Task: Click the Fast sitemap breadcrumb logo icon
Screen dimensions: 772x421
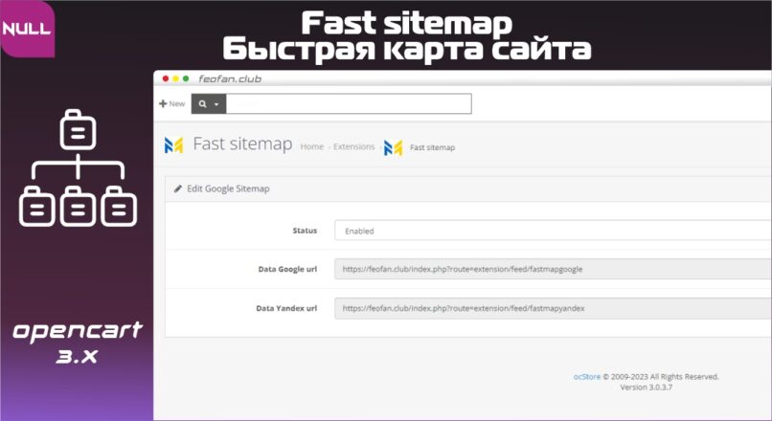Action: click(393, 147)
